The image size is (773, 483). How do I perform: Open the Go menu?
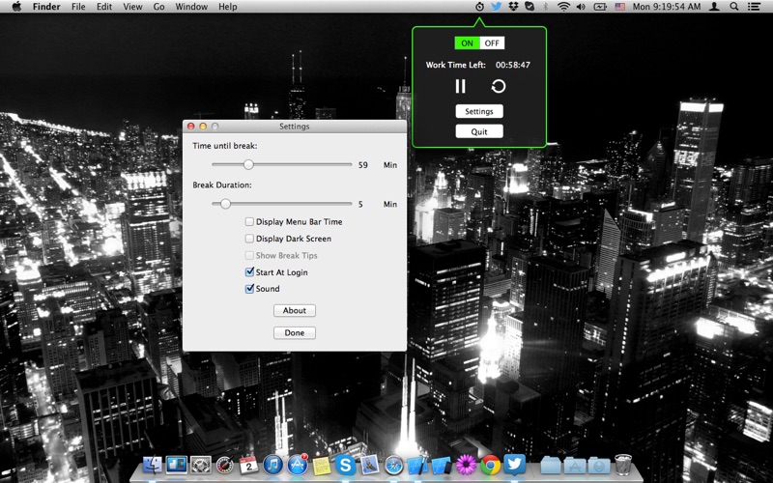158,7
